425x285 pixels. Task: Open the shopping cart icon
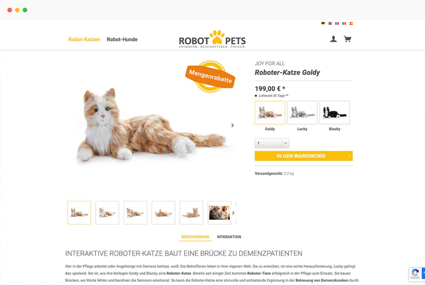pyautogui.click(x=347, y=39)
